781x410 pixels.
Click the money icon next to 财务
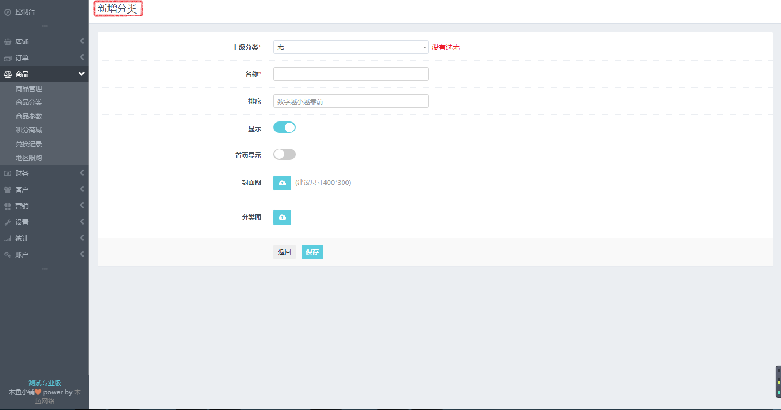[x=8, y=174]
